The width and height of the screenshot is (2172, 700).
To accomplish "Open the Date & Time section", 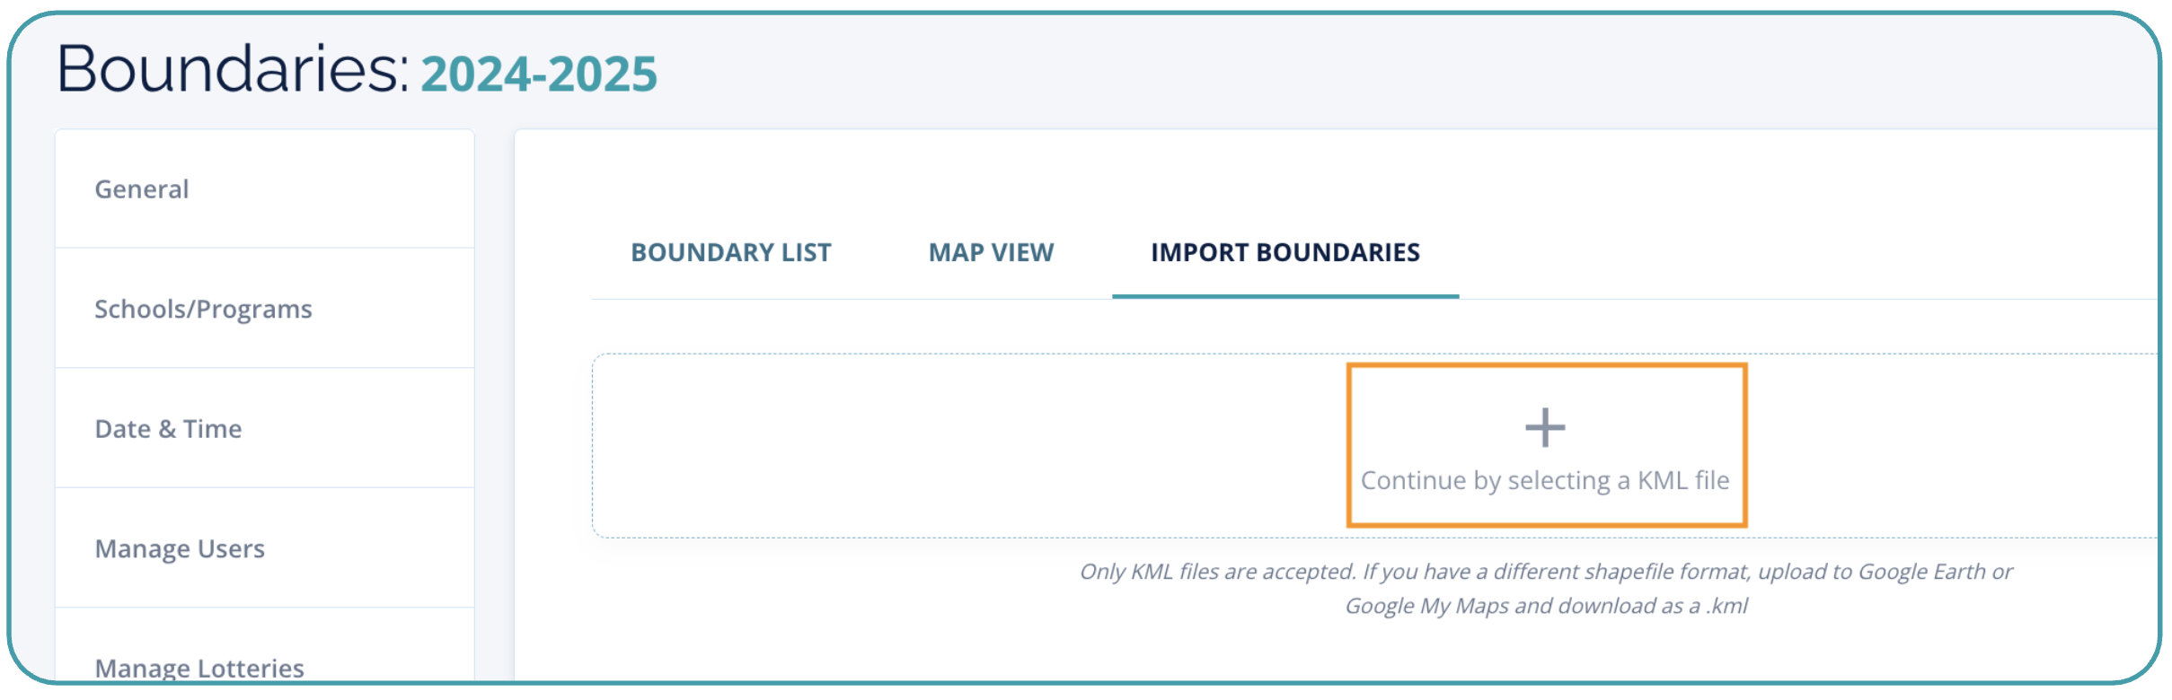I will tap(168, 429).
